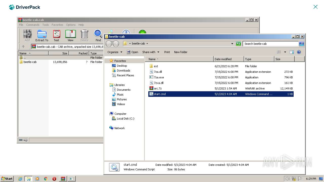This screenshot has height=182, width=324.
Task: Click the Start button
Action: coord(7,179)
